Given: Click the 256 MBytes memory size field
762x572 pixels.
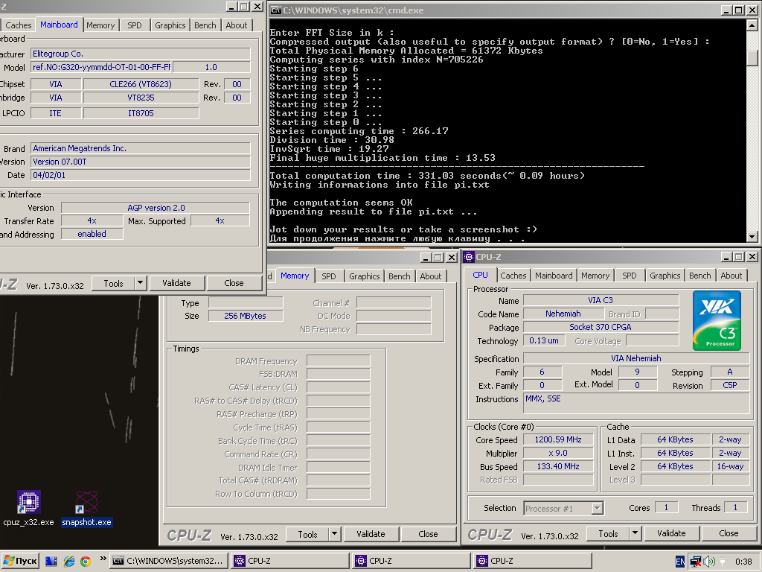Looking at the screenshot, I should pos(246,316).
